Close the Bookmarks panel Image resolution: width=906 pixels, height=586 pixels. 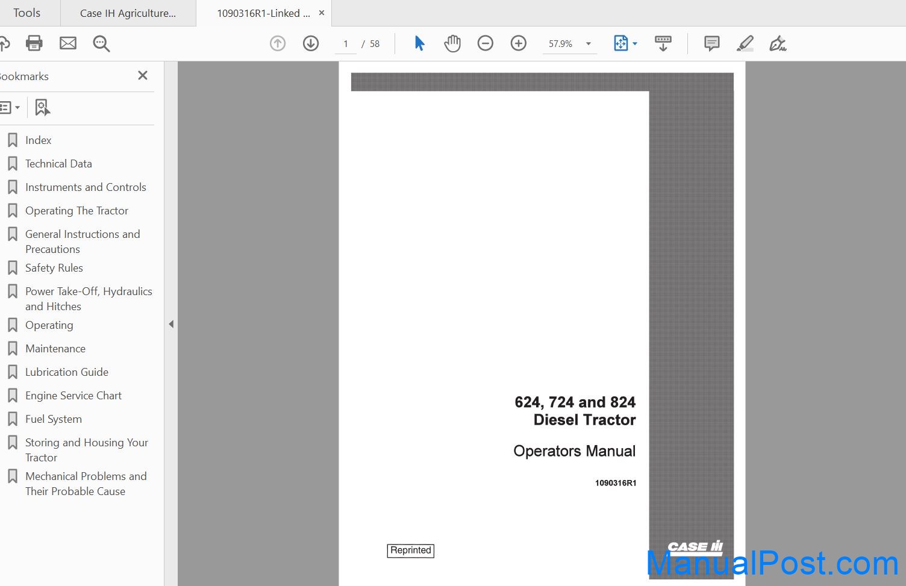[x=143, y=75]
